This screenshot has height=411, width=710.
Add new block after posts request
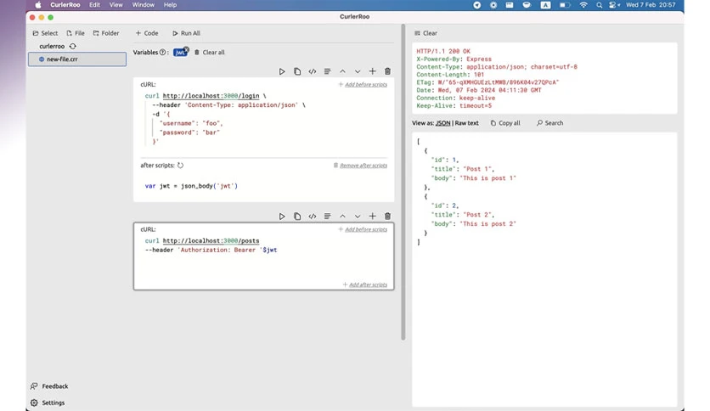(x=372, y=217)
